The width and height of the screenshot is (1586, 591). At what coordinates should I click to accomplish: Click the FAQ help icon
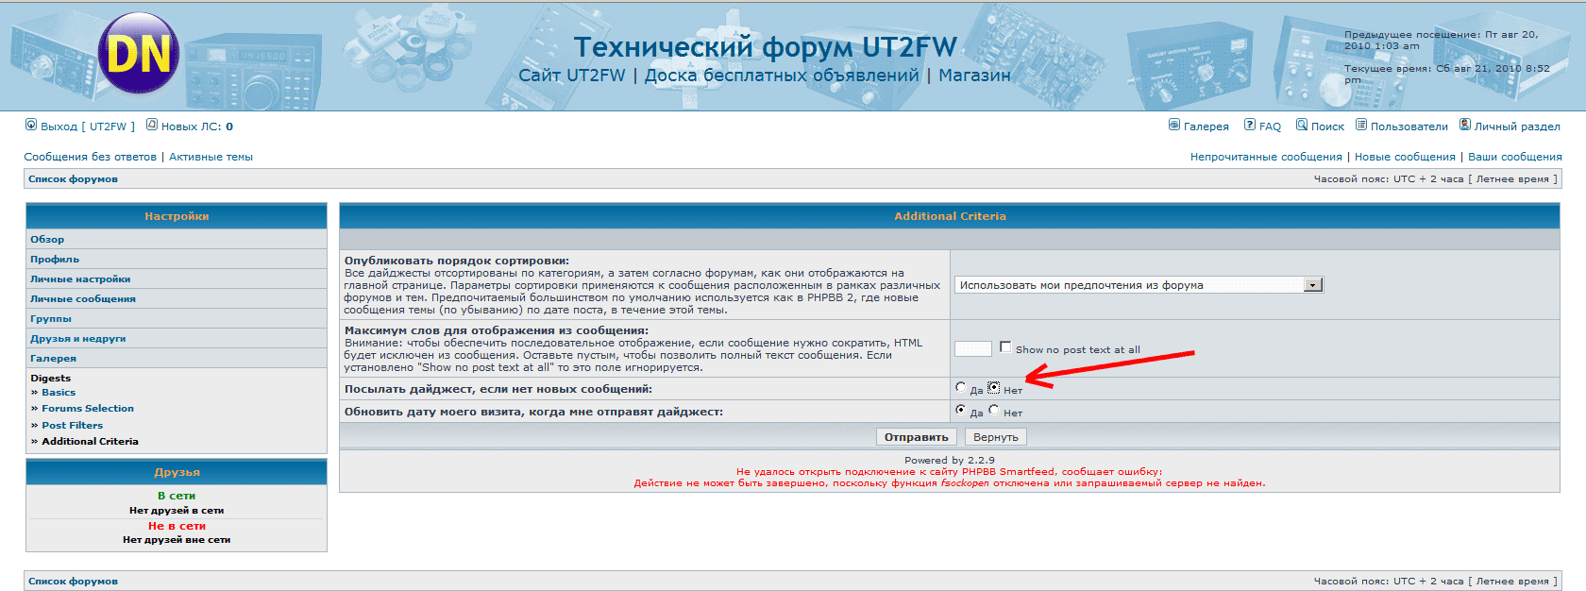(x=1250, y=125)
